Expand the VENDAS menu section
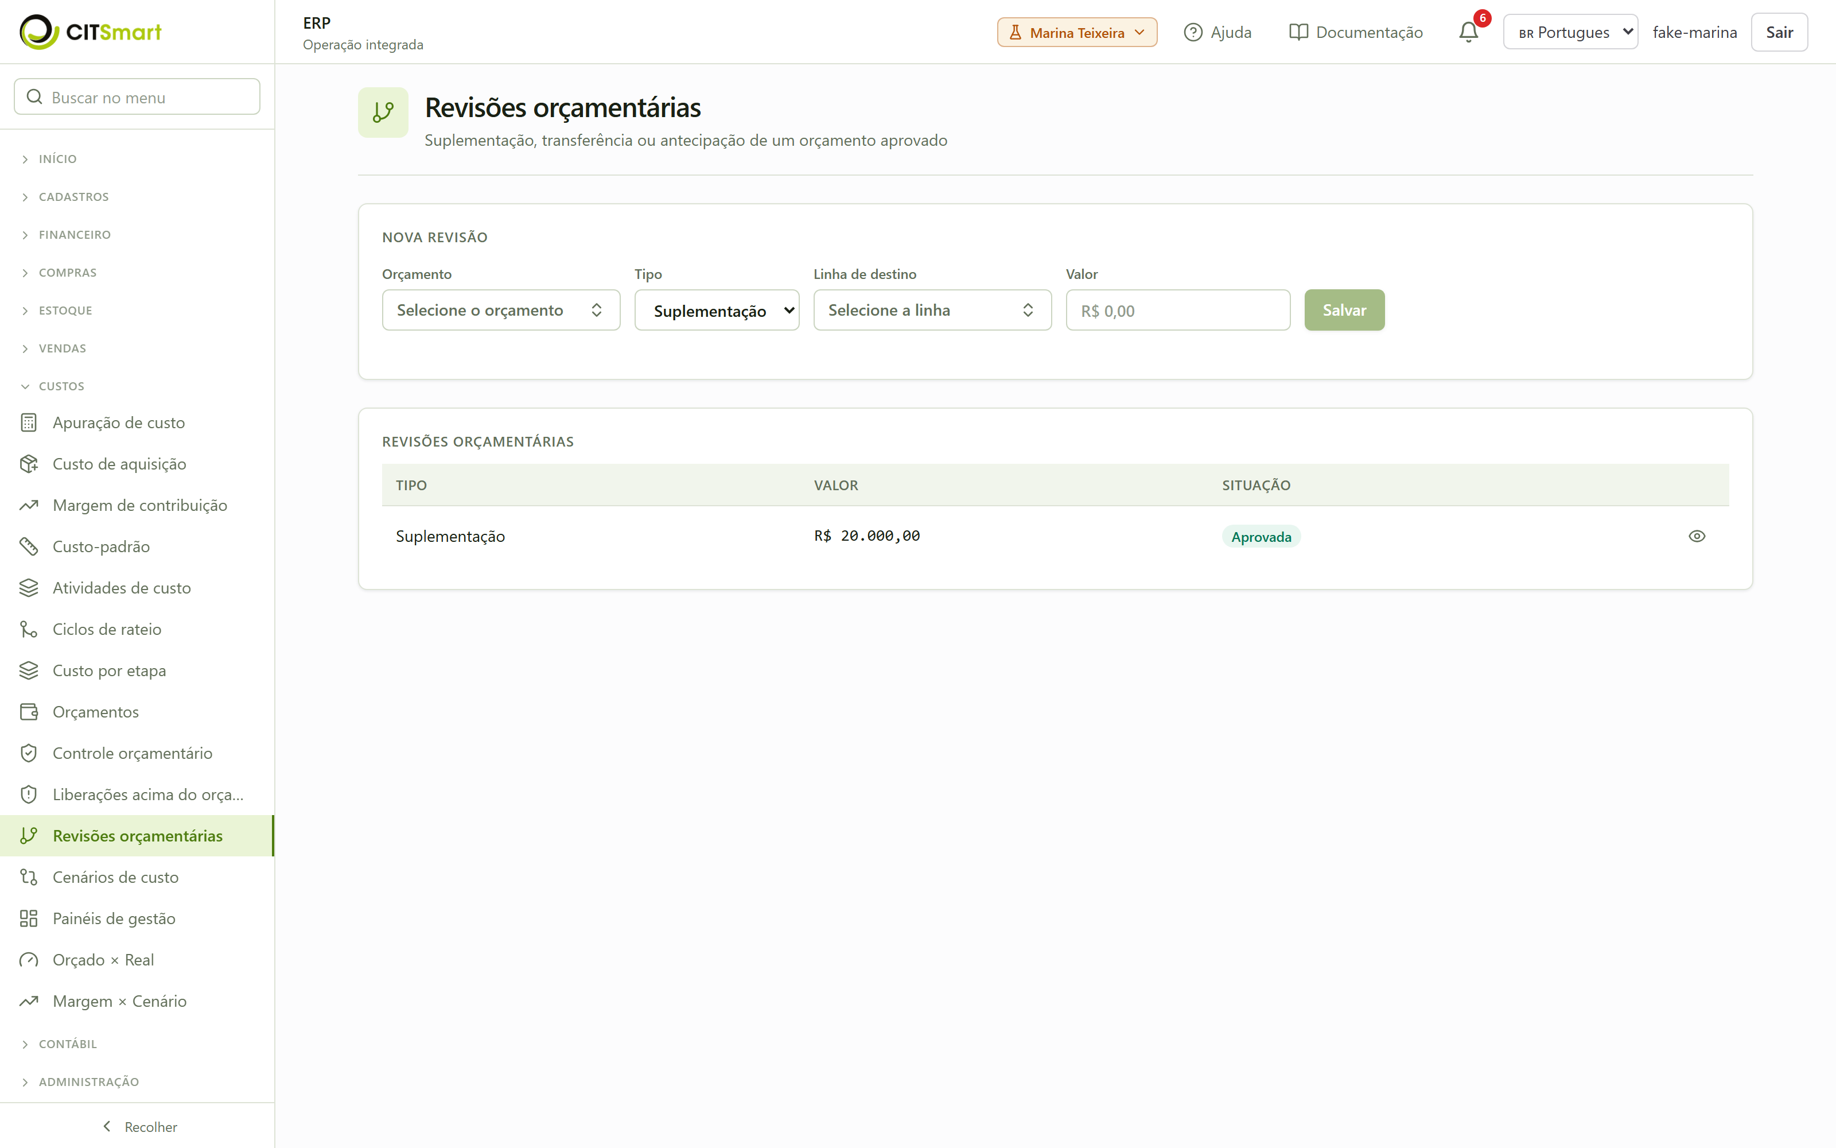The image size is (1836, 1148). [62, 348]
